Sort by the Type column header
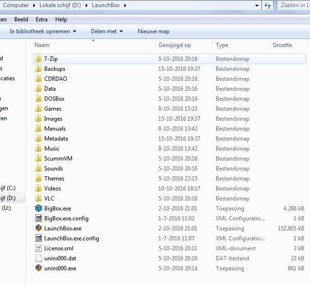310x285 pixels. click(241, 45)
